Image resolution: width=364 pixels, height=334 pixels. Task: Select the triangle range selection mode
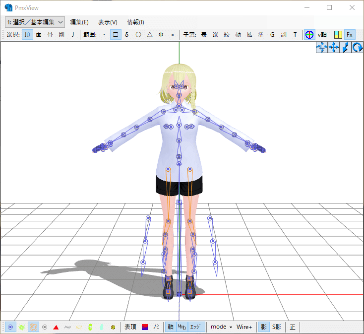[x=150, y=35]
